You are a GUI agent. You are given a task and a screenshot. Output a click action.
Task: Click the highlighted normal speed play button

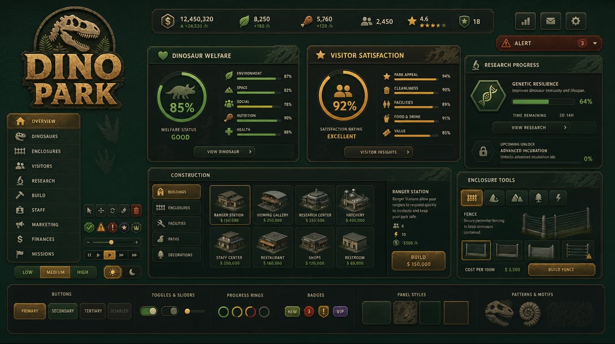pyautogui.click(x=110, y=255)
